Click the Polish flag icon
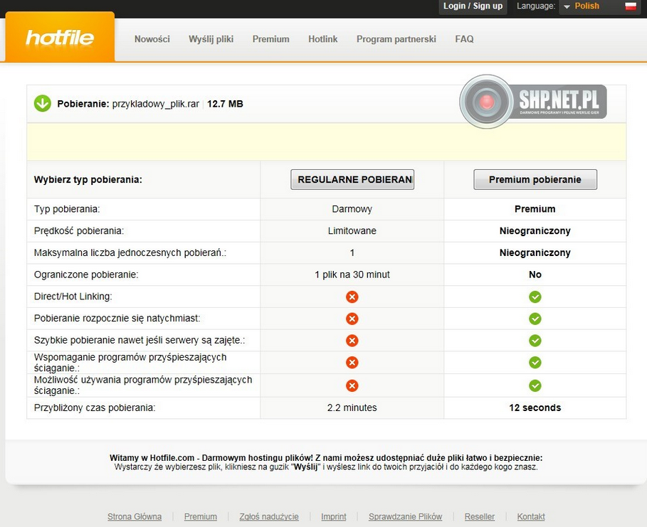The height and width of the screenshot is (527, 647). click(x=631, y=6)
